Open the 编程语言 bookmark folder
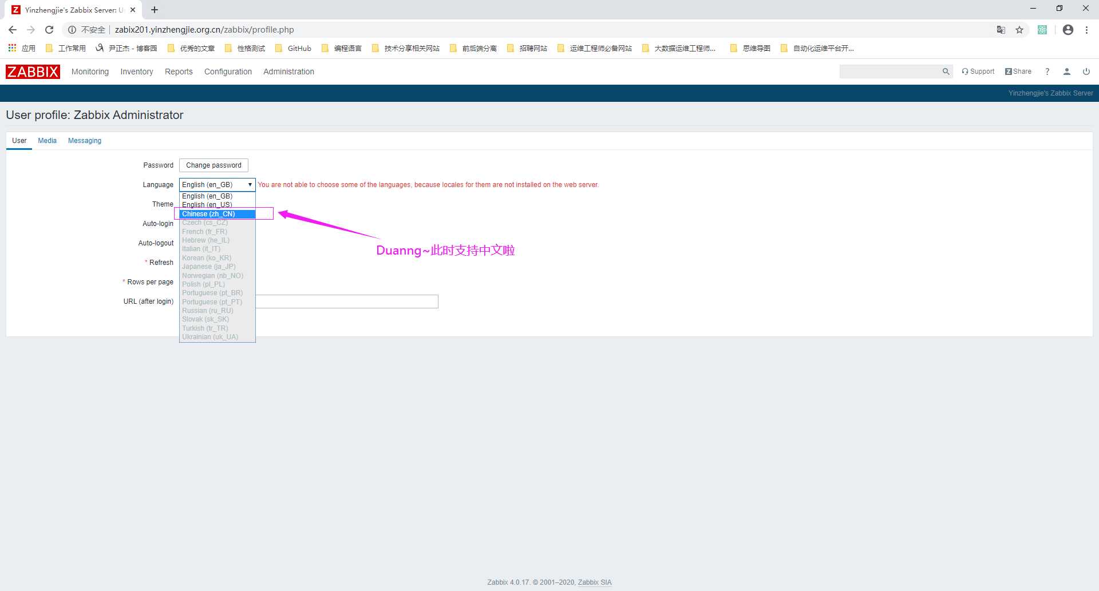Viewport: 1099px width, 591px height. point(342,48)
